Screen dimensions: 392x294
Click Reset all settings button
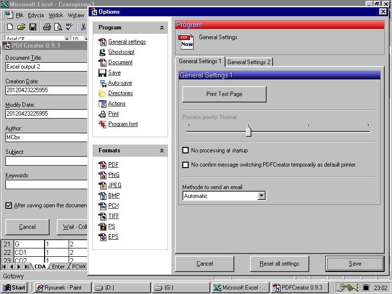point(279,264)
